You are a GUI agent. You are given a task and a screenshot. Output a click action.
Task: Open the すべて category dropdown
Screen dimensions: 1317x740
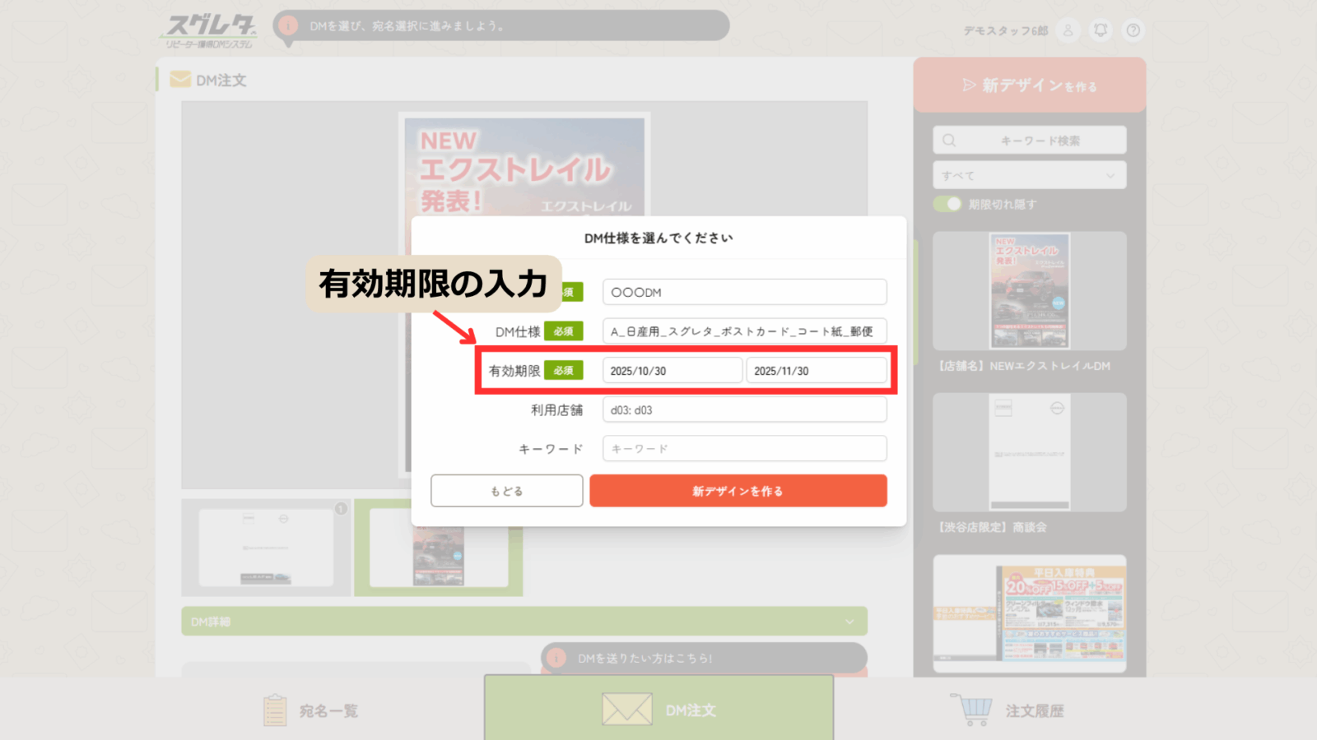click(x=1029, y=175)
